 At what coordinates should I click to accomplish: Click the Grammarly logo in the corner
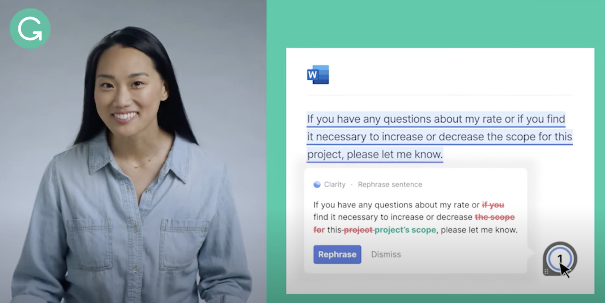[30, 28]
